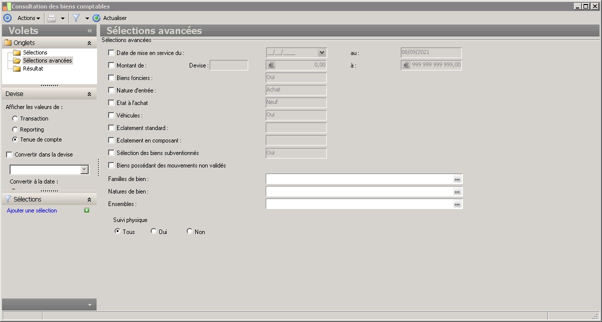
Task: Collapse the Volets panel with double chevron
Action: click(90, 30)
